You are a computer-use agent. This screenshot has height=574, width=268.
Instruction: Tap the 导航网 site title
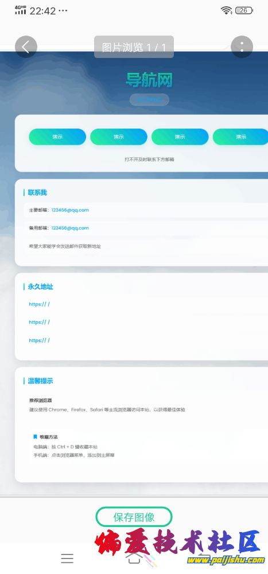149,80
